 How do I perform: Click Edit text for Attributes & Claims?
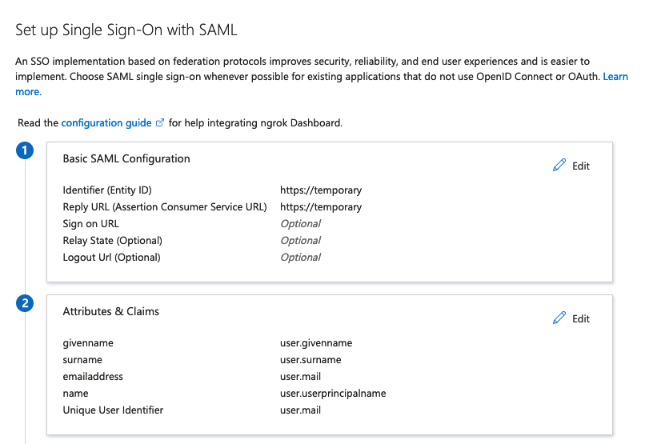[580, 319]
